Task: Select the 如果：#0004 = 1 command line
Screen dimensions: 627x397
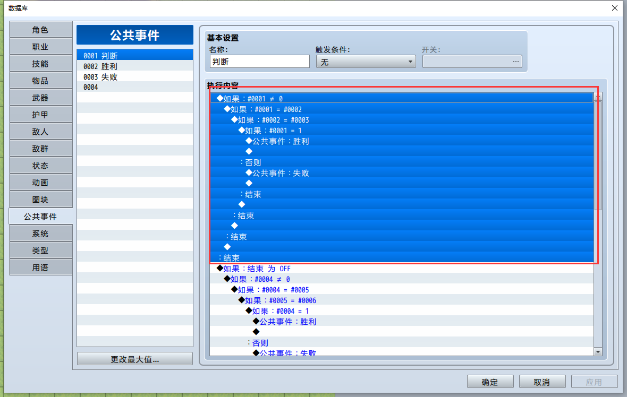Action: 402,310
